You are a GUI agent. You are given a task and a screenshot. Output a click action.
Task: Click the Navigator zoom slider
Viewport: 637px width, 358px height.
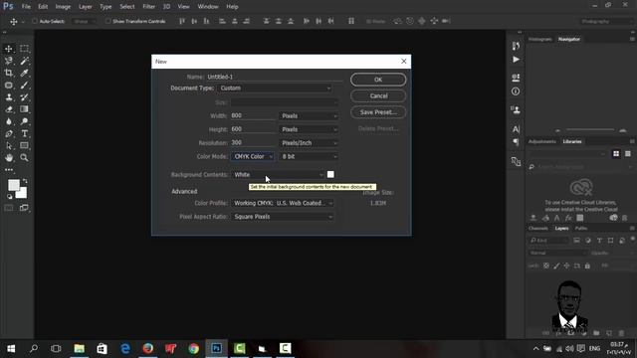(590, 130)
